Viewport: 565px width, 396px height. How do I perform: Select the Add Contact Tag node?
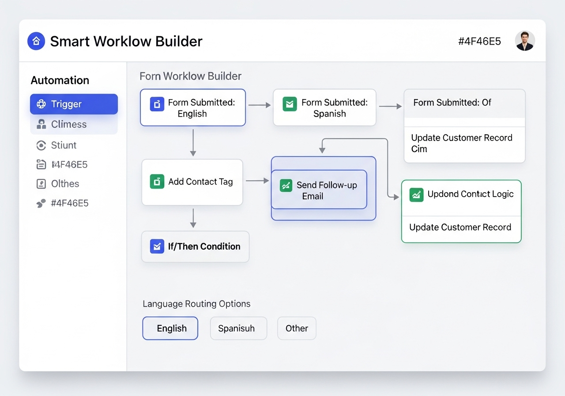[x=192, y=182]
